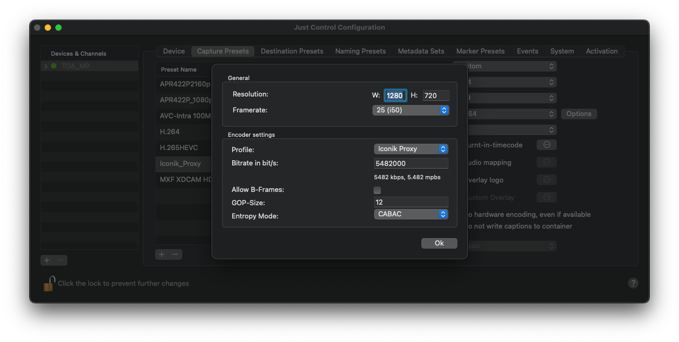Select the MXF XDCAM HD preset row
This screenshot has width=679, height=342.
[183, 179]
